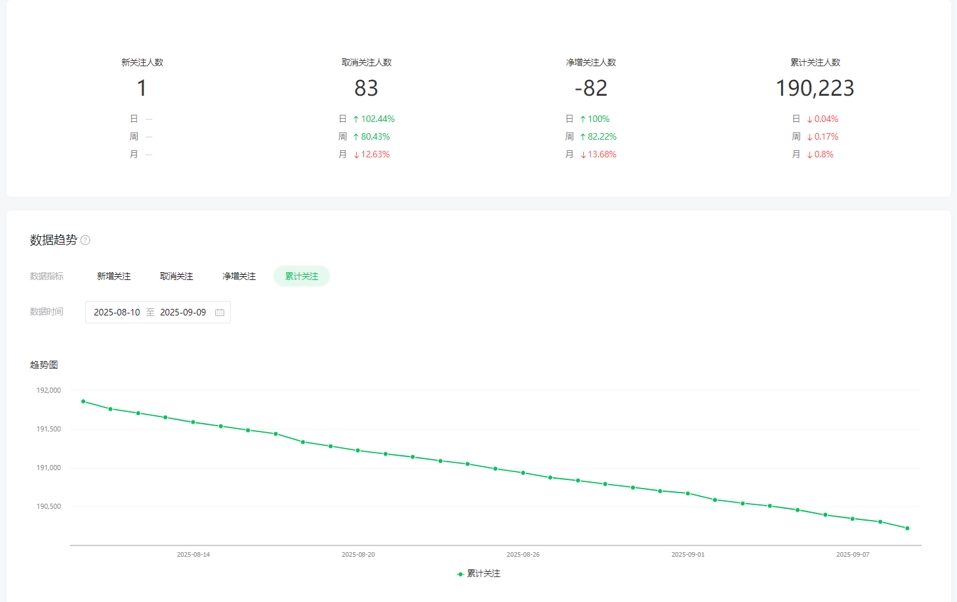Select the 累计关注 metric tab
The height and width of the screenshot is (602, 957).
[302, 276]
